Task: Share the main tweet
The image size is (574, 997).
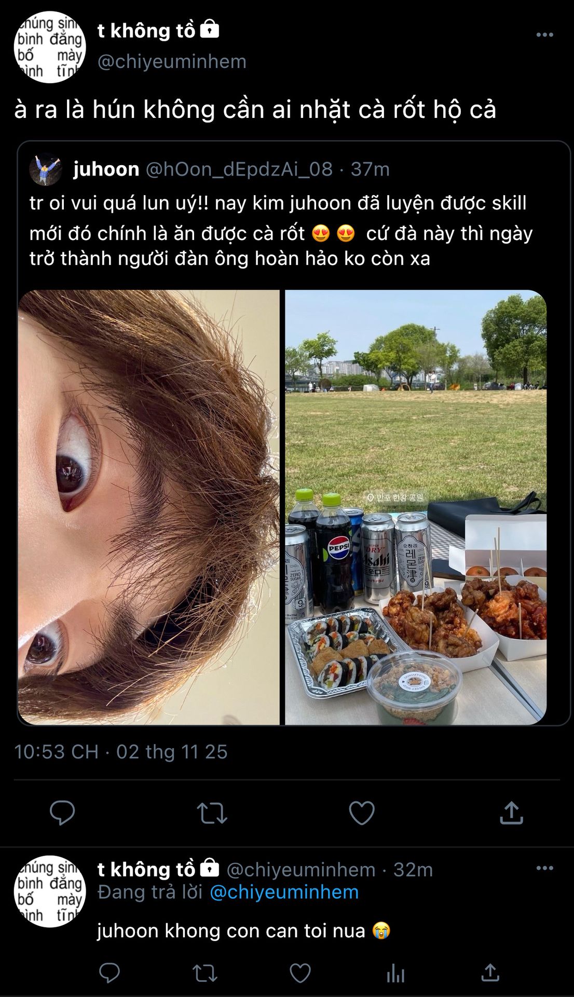Action: coord(511,813)
